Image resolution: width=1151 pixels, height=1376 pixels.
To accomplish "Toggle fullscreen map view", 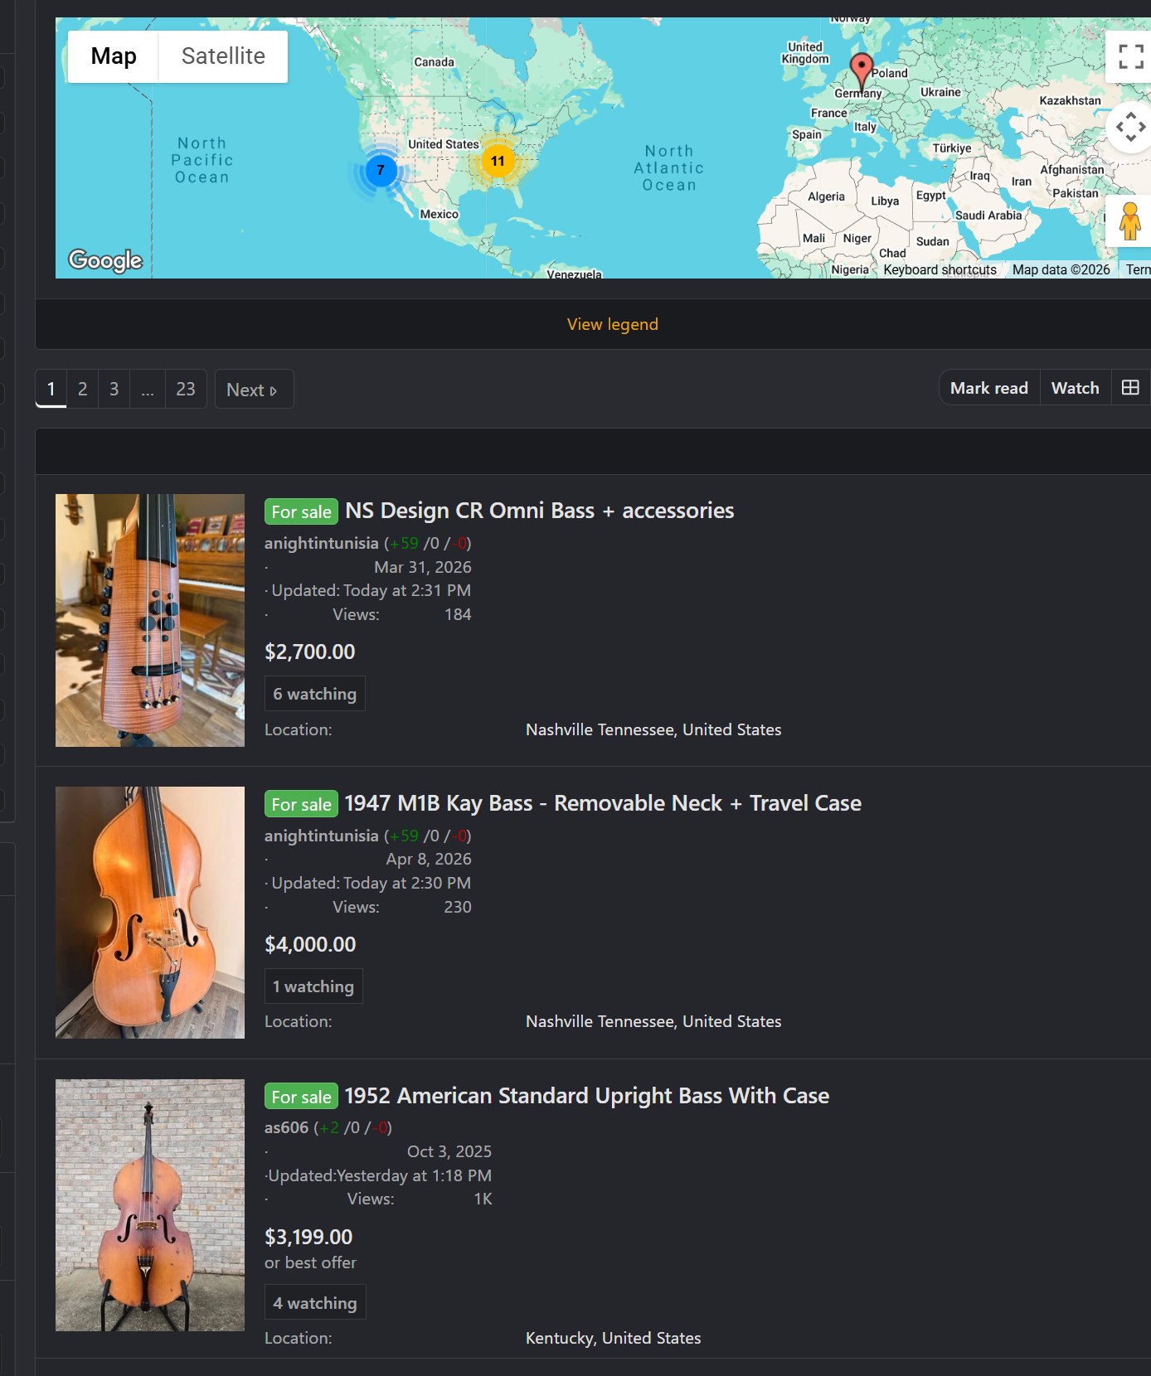I will pyautogui.click(x=1129, y=56).
